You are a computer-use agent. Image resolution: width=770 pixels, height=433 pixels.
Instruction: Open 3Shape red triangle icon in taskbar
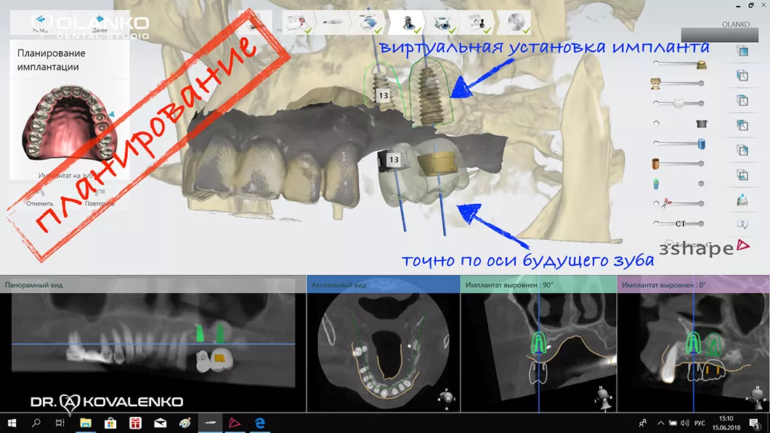pos(234,422)
